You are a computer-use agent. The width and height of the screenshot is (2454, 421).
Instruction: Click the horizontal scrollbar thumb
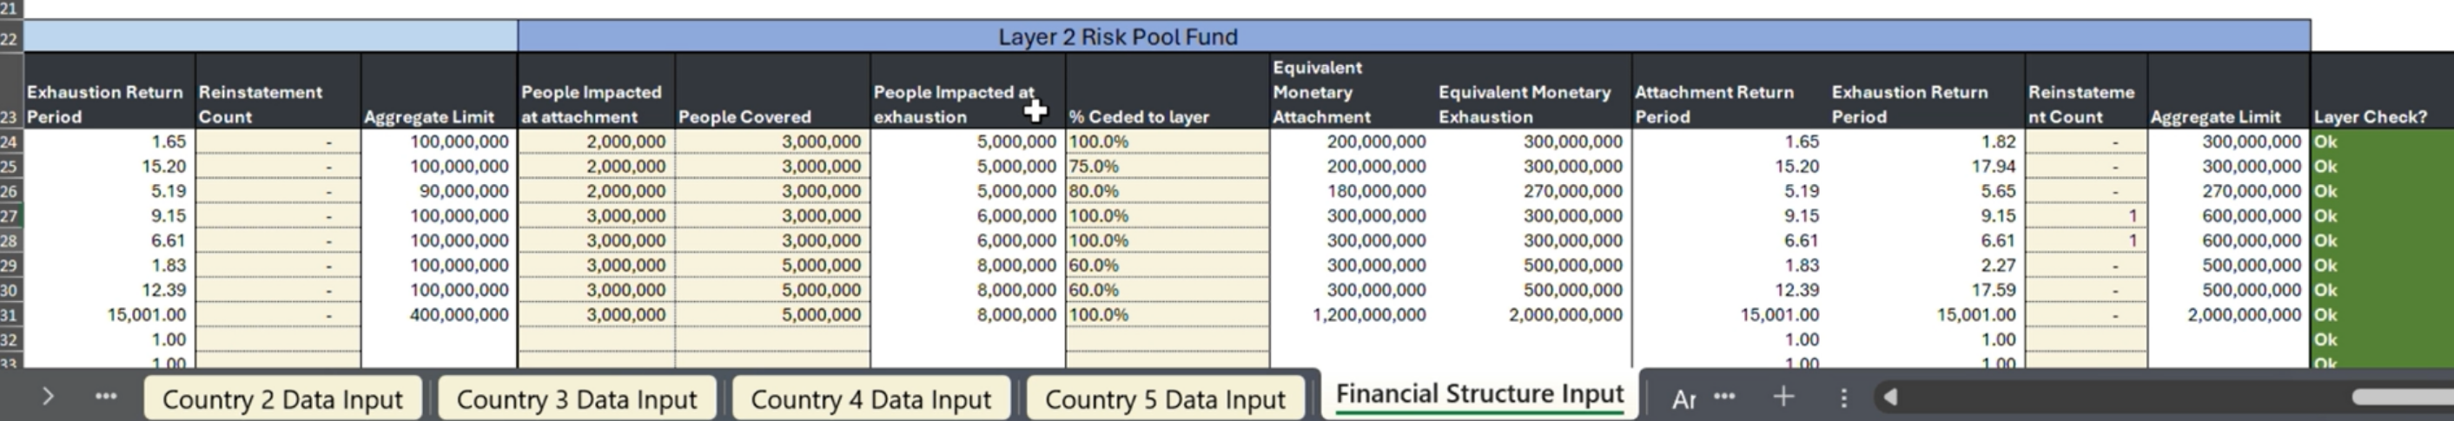click(2403, 398)
